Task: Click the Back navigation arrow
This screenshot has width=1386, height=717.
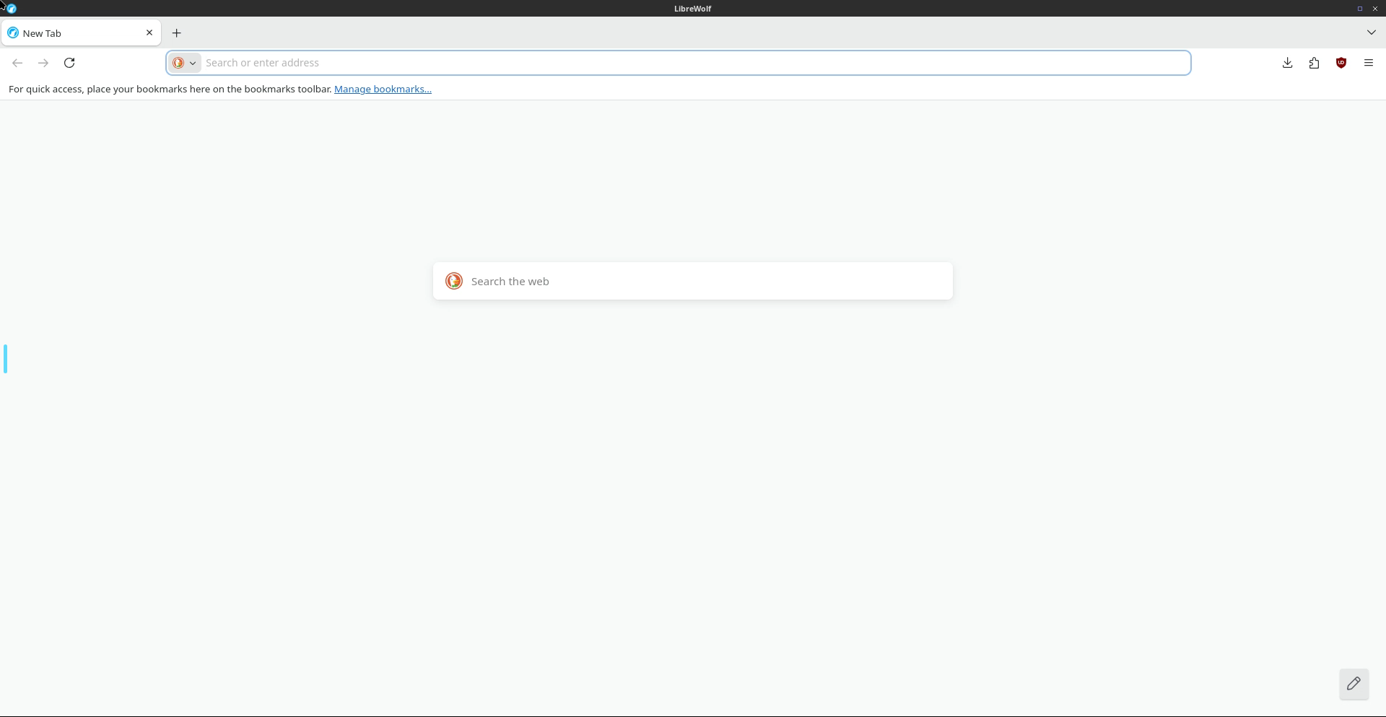Action: click(17, 63)
